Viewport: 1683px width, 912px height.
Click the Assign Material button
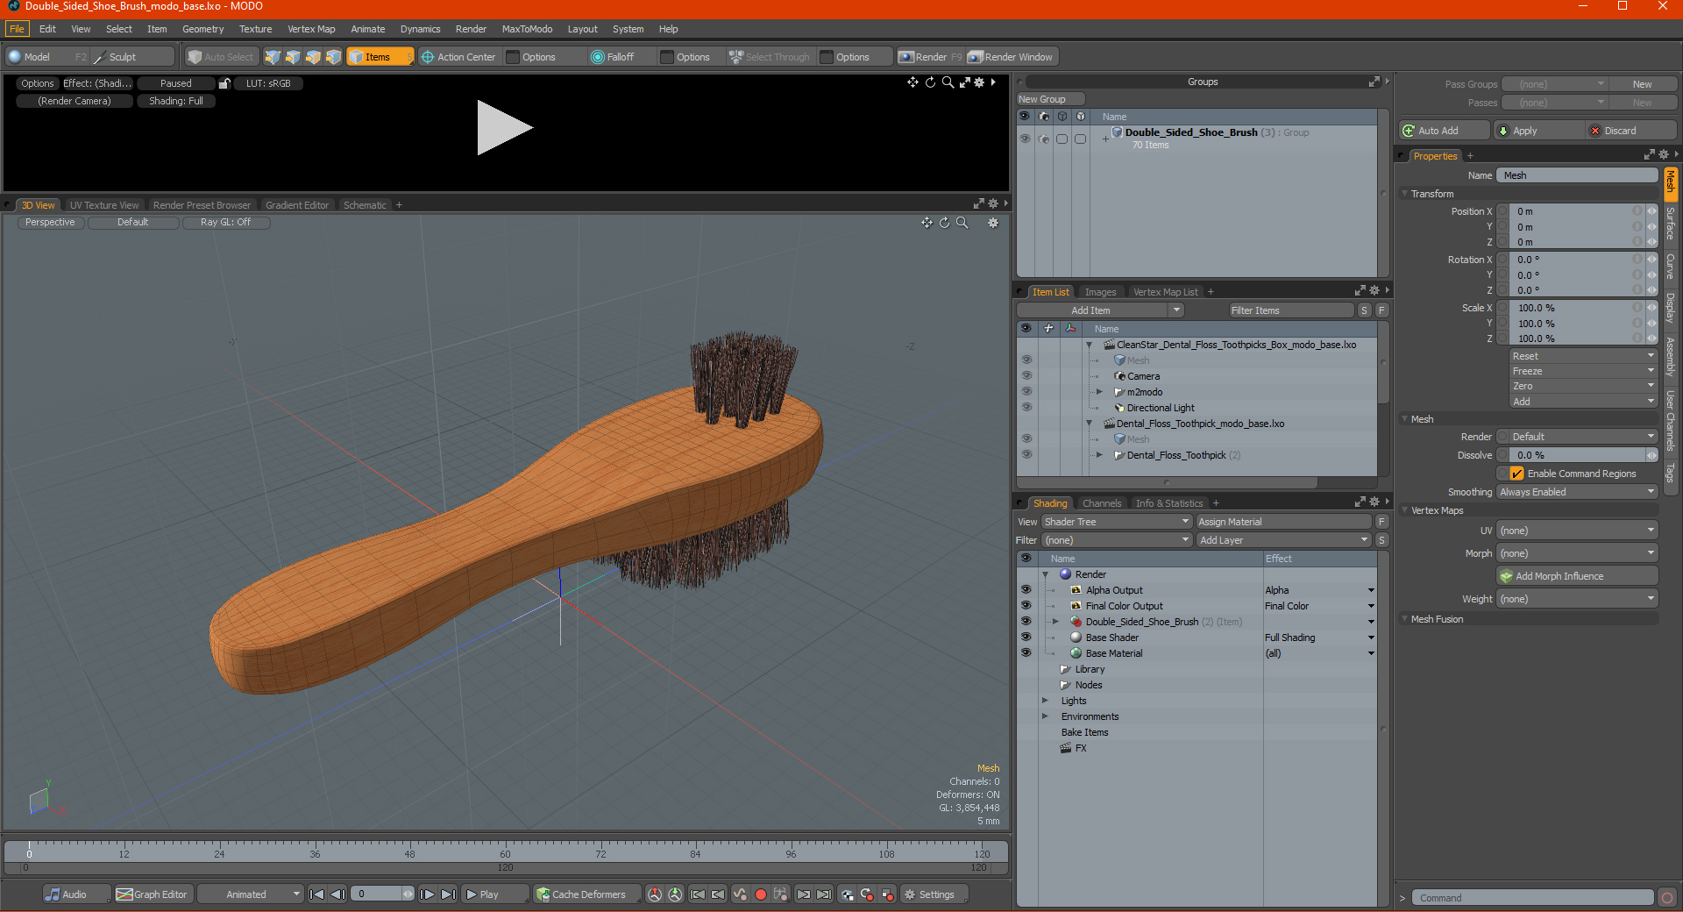(1283, 522)
